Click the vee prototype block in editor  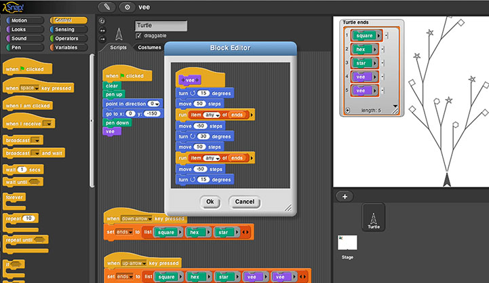pos(190,80)
